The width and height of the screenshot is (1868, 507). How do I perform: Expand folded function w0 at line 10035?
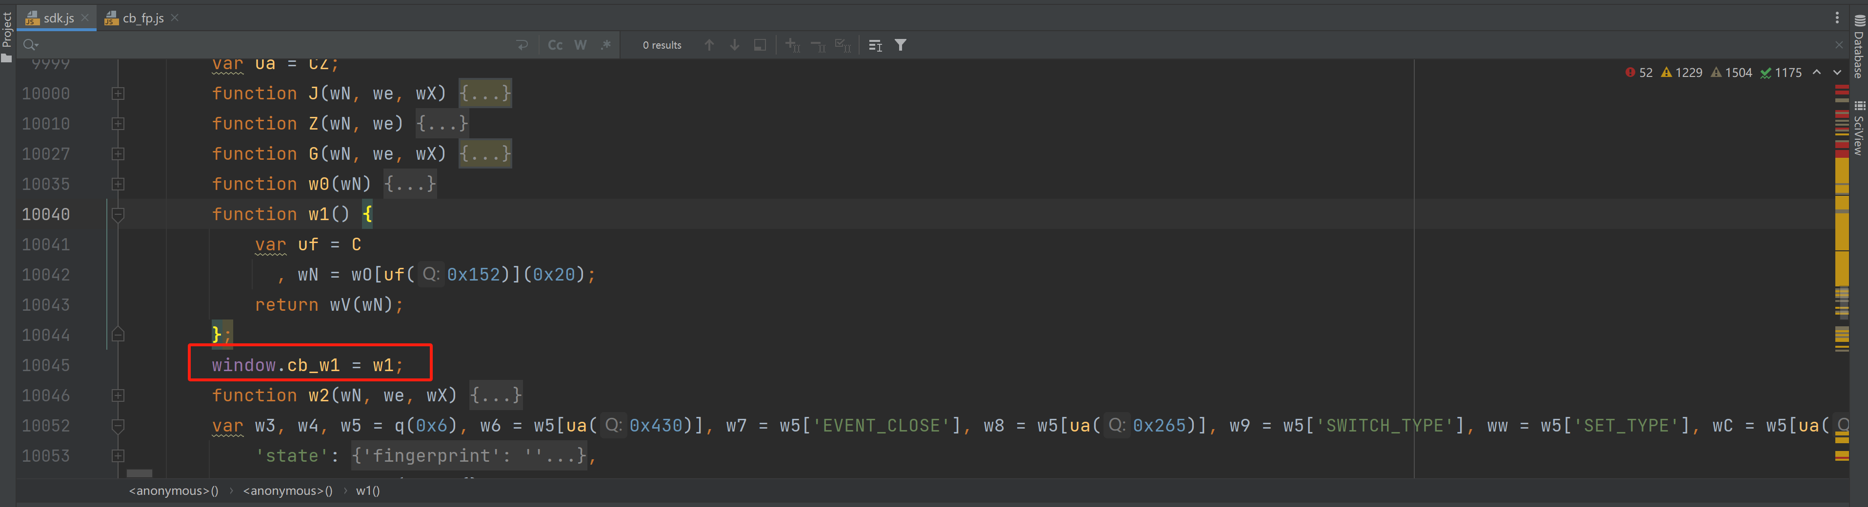(118, 184)
